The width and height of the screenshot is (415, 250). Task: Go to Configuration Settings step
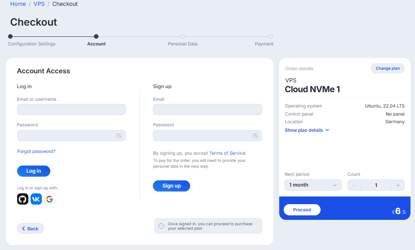click(31, 44)
